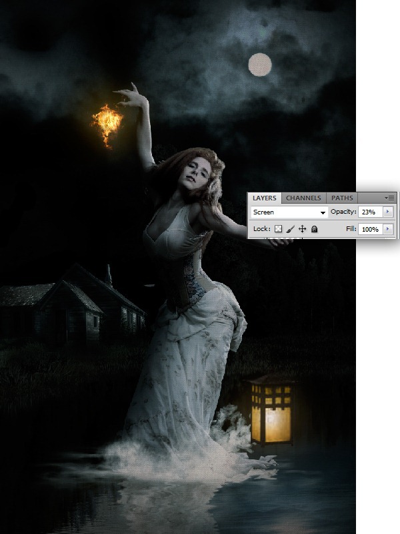Click the Opacity value field showing 23%
This screenshot has height=534, width=400.
[x=370, y=212]
